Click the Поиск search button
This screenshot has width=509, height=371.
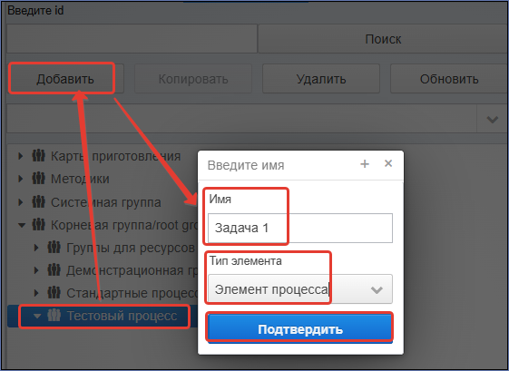click(383, 39)
